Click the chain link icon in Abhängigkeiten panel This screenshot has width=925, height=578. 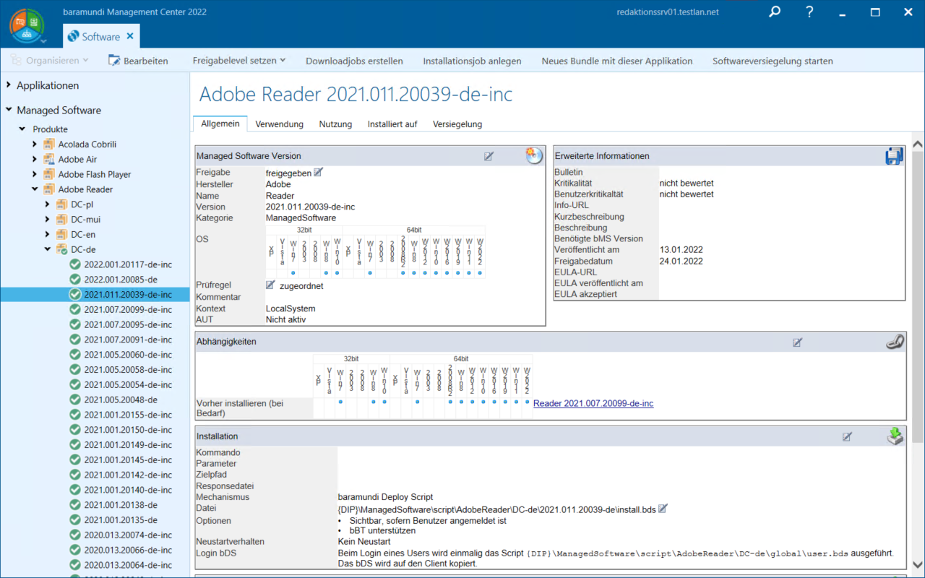[895, 342]
